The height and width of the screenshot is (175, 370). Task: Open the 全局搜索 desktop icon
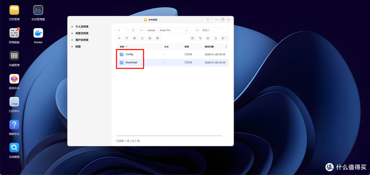click(x=14, y=147)
